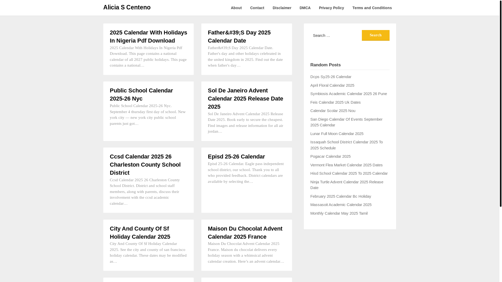Screen dimensions: 502x282
Task: Open Ninja Turtle Advent Calendar link
Action: coord(347,185)
